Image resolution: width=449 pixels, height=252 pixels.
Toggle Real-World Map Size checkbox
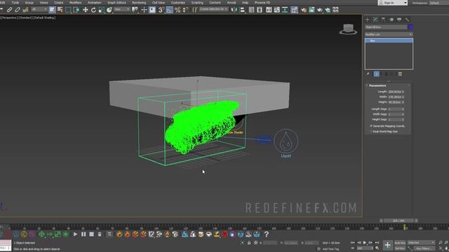tap(371, 132)
